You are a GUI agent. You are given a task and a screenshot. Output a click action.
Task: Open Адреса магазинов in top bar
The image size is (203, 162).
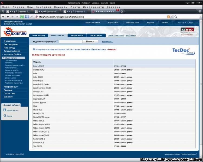(93, 22)
